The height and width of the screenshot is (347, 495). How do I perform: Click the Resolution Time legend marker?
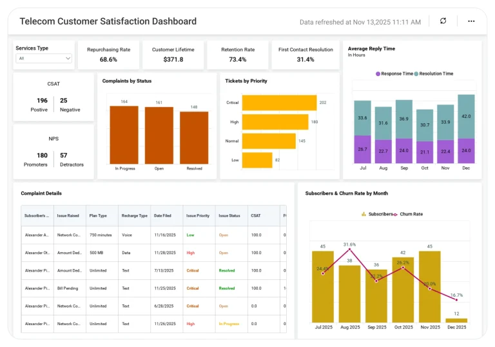tap(416, 74)
